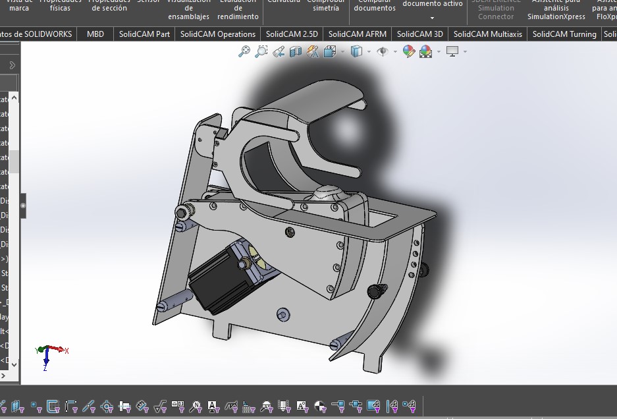Click the Zoom to Fit magnifier icon

244,51
